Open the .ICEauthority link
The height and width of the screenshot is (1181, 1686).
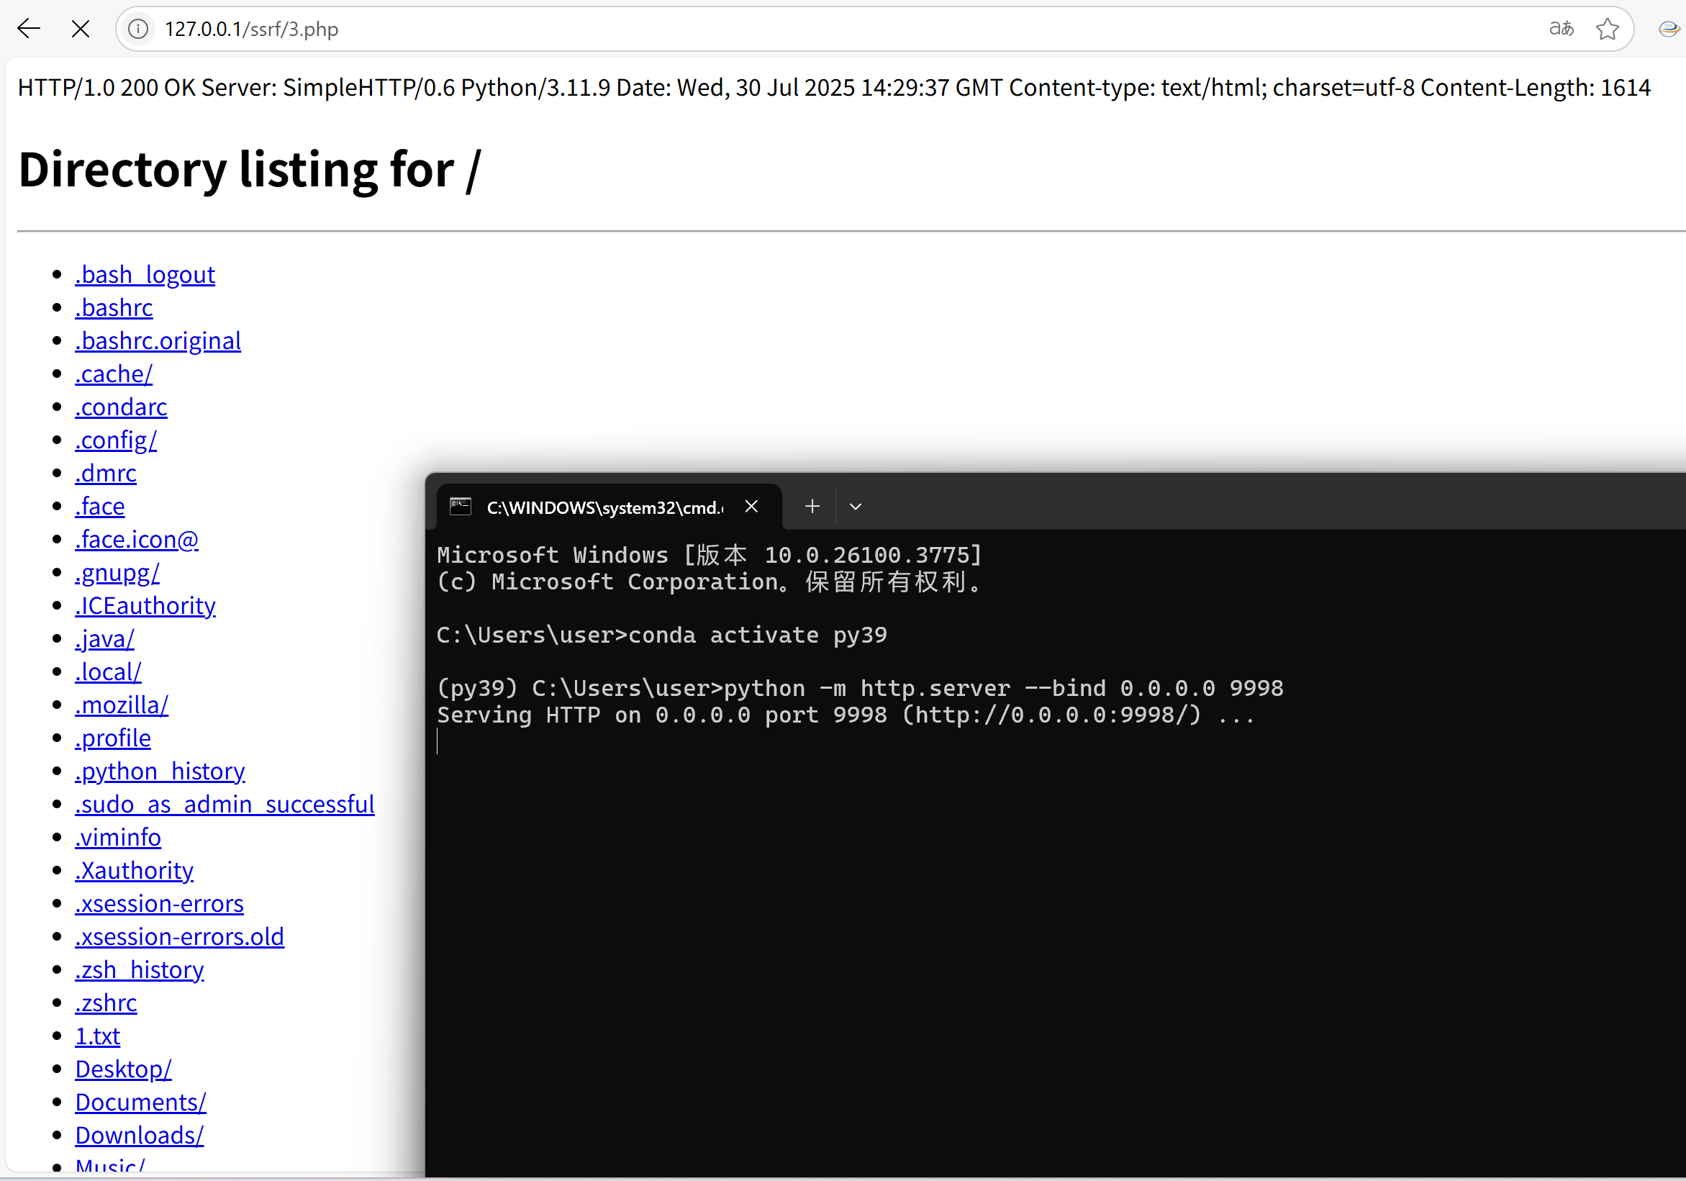pos(145,605)
